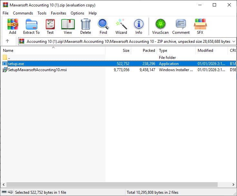Open the Favorites menu
Image resolution: width=237 pixels, height=196 pixels.
tap(58, 13)
